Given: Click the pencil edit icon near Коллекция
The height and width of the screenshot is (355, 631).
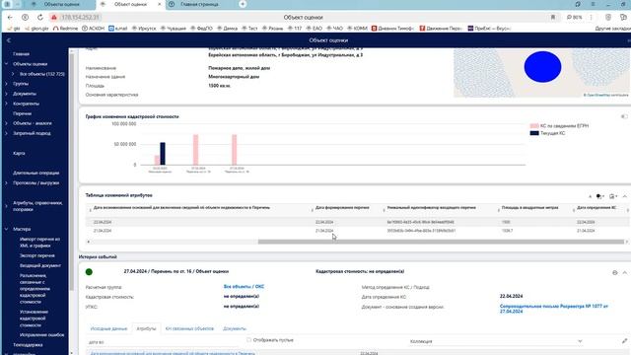Looking at the screenshot, I should pyautogui.click(x=624, y=341).
